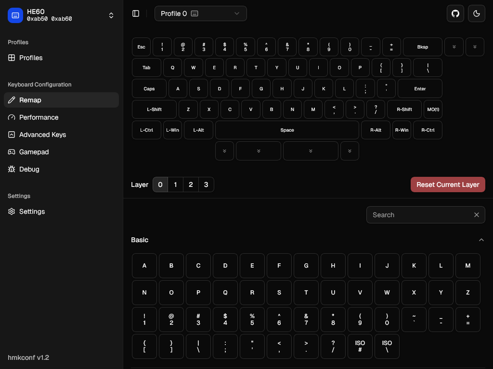This screenshot has height=369, width=493.
Task: Collapse the Basic key section
Action: (x=481, y=240)
